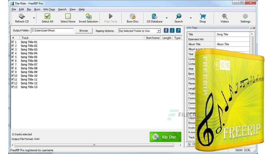Click the Artist row in Info Tags

(191, 69)
